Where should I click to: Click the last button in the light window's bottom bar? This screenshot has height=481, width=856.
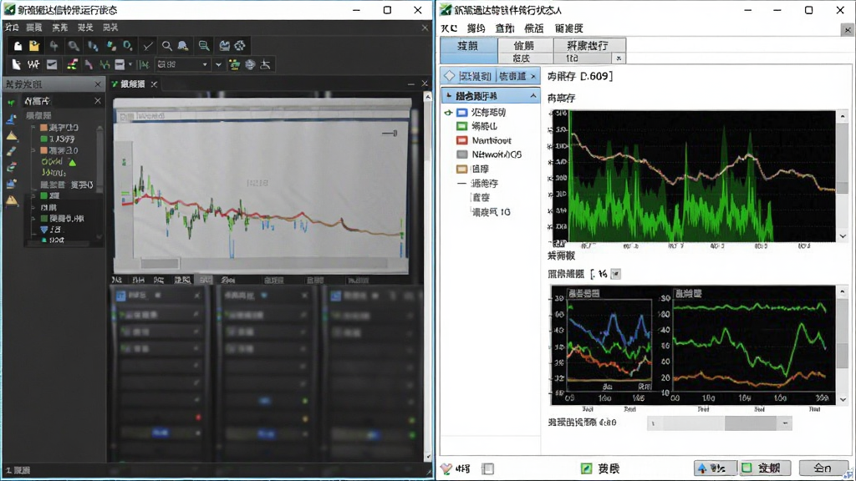click(823, 468)
